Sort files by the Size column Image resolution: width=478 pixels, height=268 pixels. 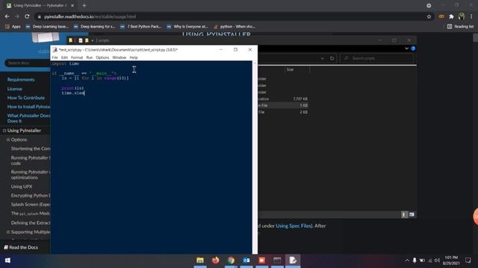pos(290,69)
